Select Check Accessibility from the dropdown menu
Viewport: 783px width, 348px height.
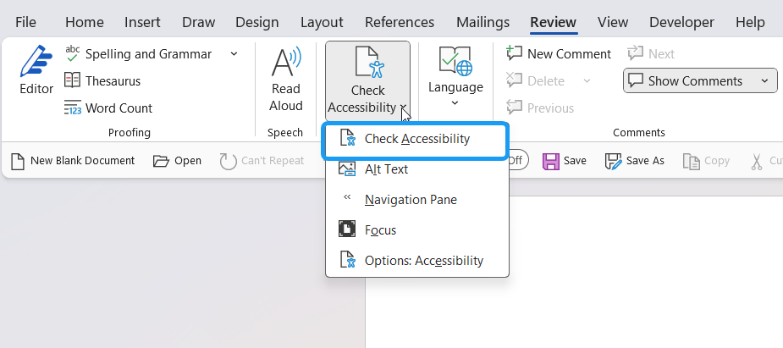tap(416, 139)
